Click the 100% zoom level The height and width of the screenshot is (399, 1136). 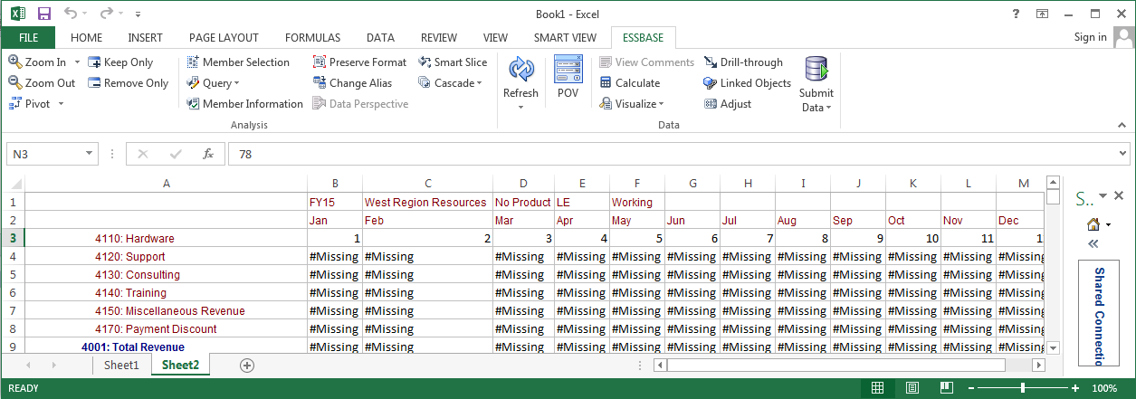[1104, 388]
